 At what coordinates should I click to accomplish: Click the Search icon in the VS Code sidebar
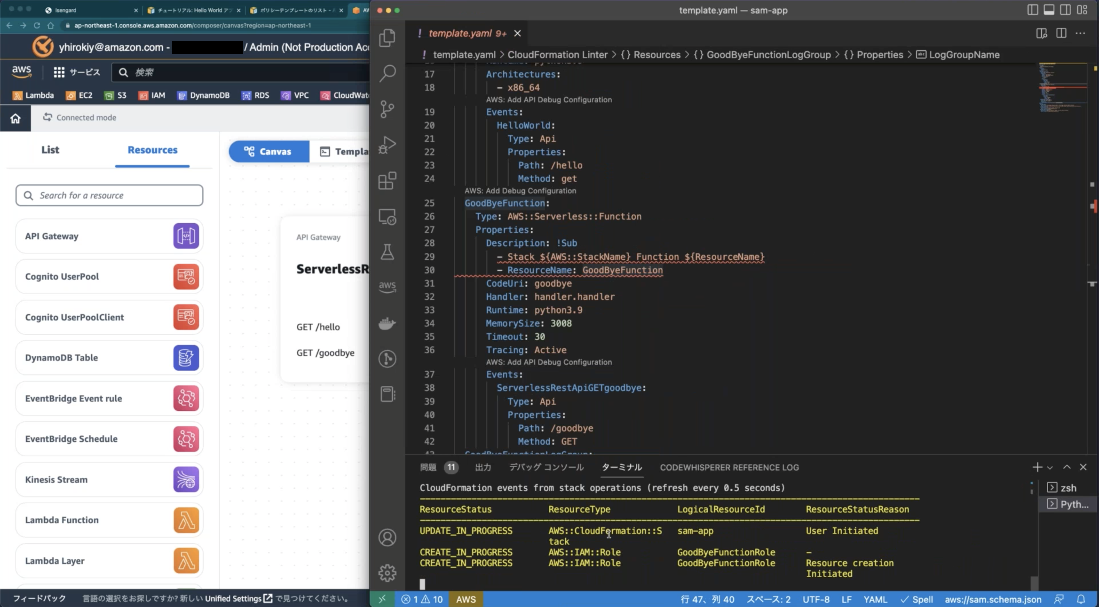tap(387, 73)
